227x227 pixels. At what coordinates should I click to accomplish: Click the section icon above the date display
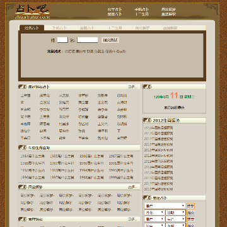tap(147, 86)
